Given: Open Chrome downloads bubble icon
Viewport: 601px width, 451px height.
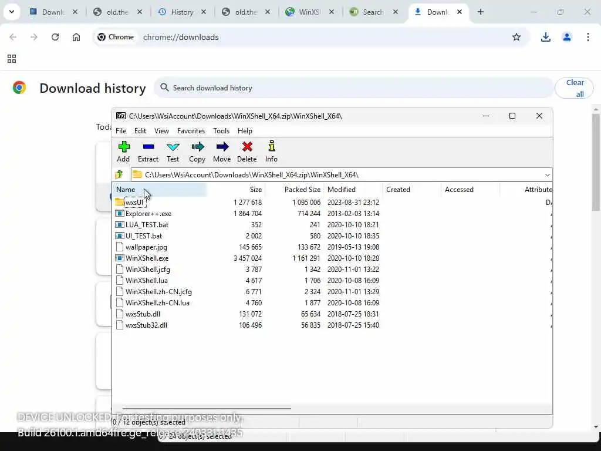Looking at the screenshot, I should pyautogui.click(x=545, y=37).
